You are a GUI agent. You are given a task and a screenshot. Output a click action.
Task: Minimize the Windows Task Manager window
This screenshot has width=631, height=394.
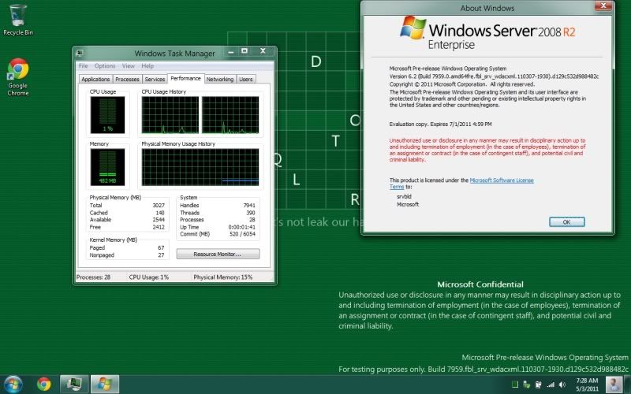pyautogui.click(x=231, y=51)
